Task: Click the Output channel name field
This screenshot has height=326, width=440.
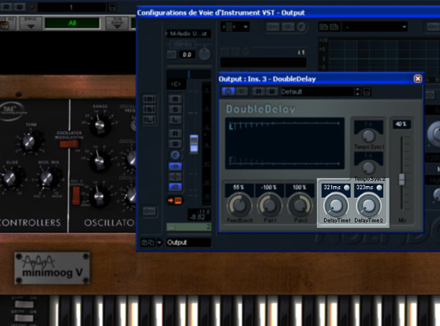Action: coord(188,242)
